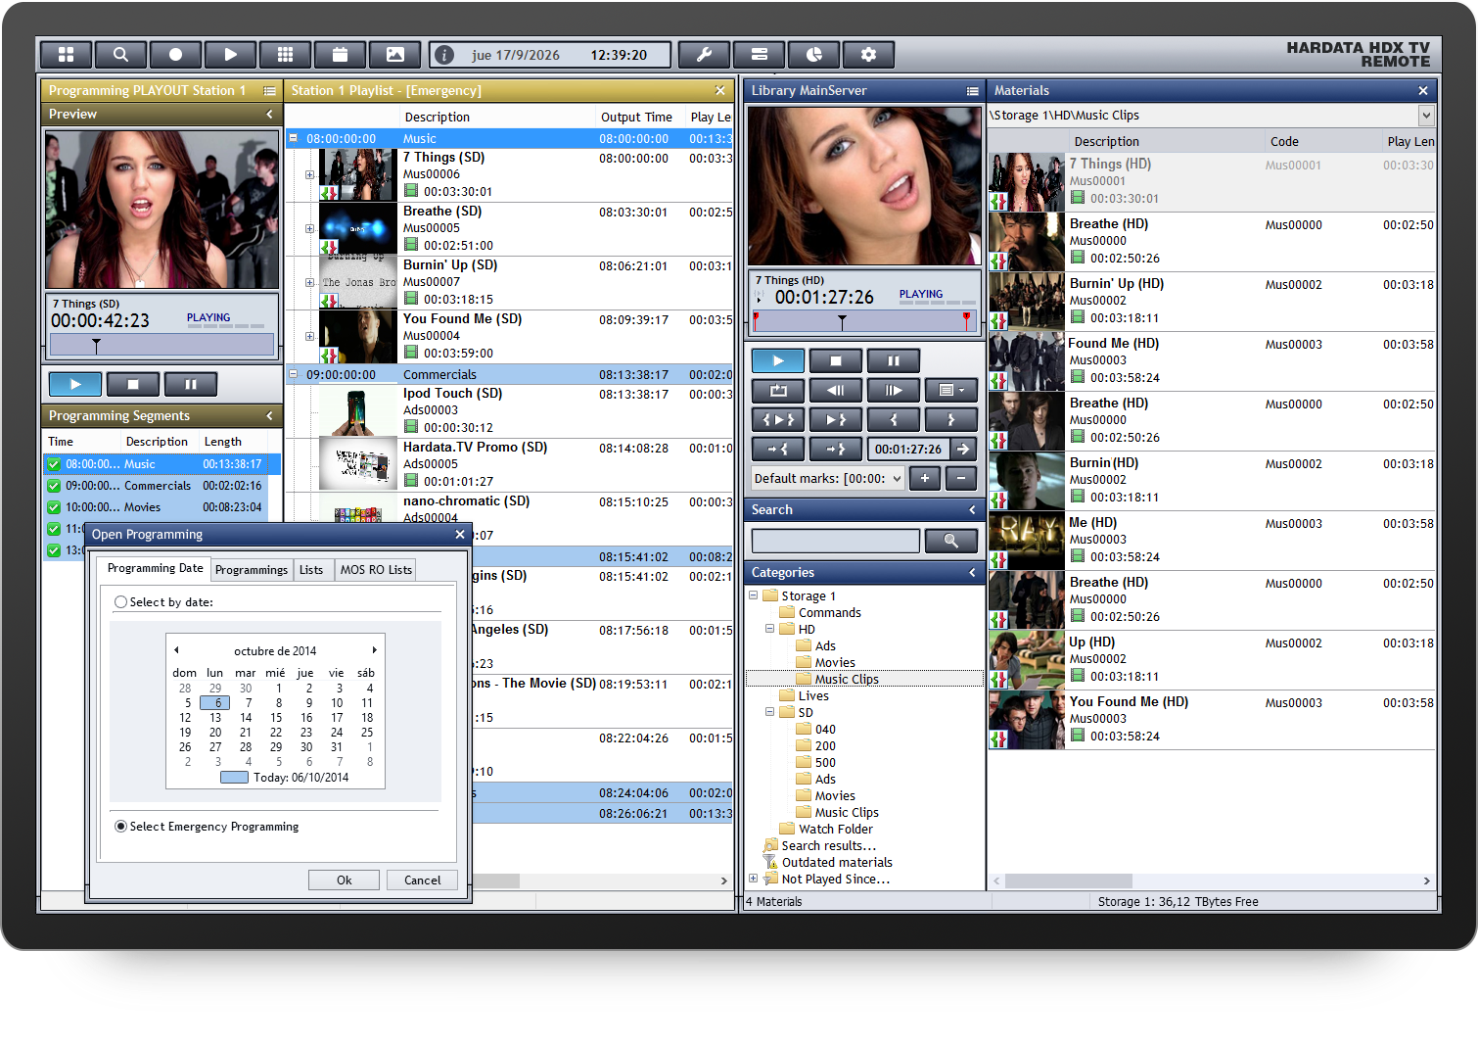Click go-to mark-out button in Library
Screen dimensions: 1478x1047
[x=836, y=450]
